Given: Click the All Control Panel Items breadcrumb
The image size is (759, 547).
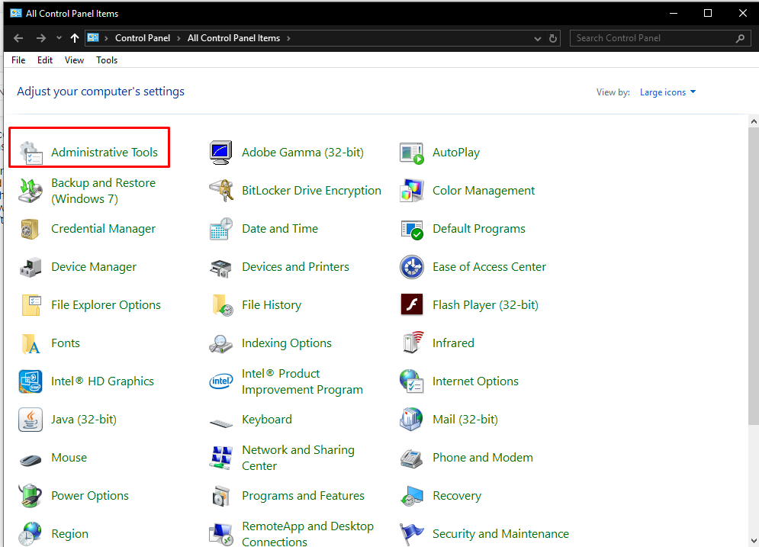Looking at the screenshot, I should (x=233, y=38).
